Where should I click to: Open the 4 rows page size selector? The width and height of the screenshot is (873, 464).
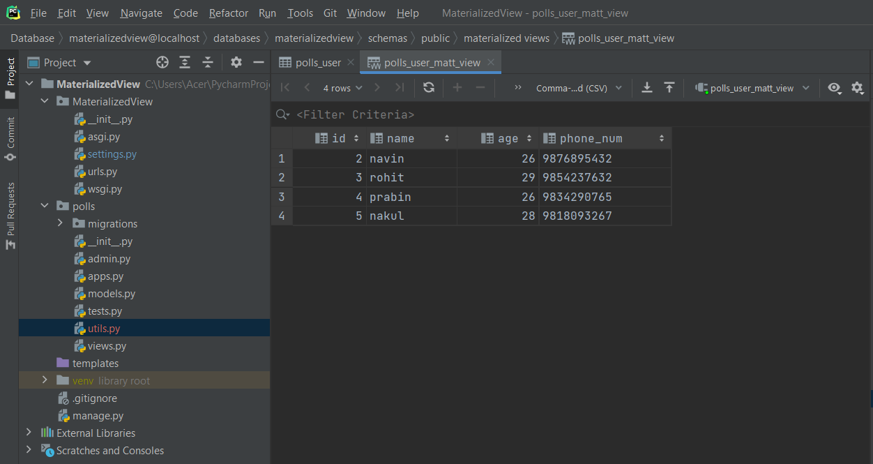[x=342, y=87]
